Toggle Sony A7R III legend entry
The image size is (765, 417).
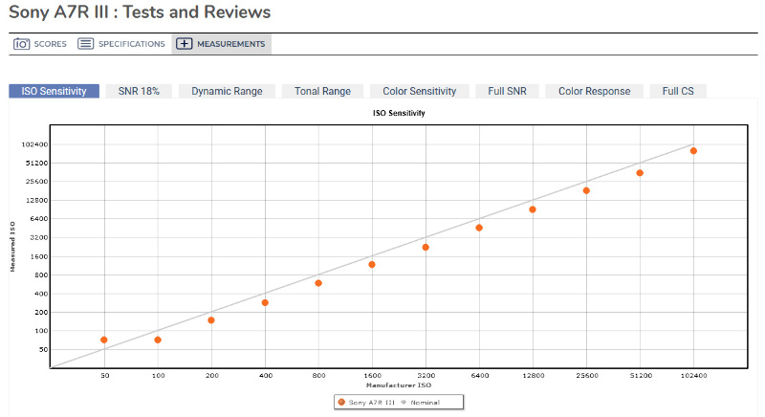[366, 403]
